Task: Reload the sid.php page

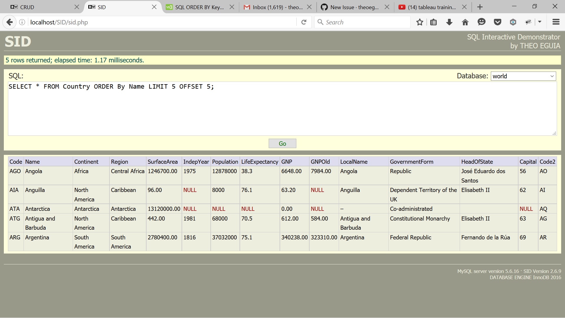Action: pos(304,22)
